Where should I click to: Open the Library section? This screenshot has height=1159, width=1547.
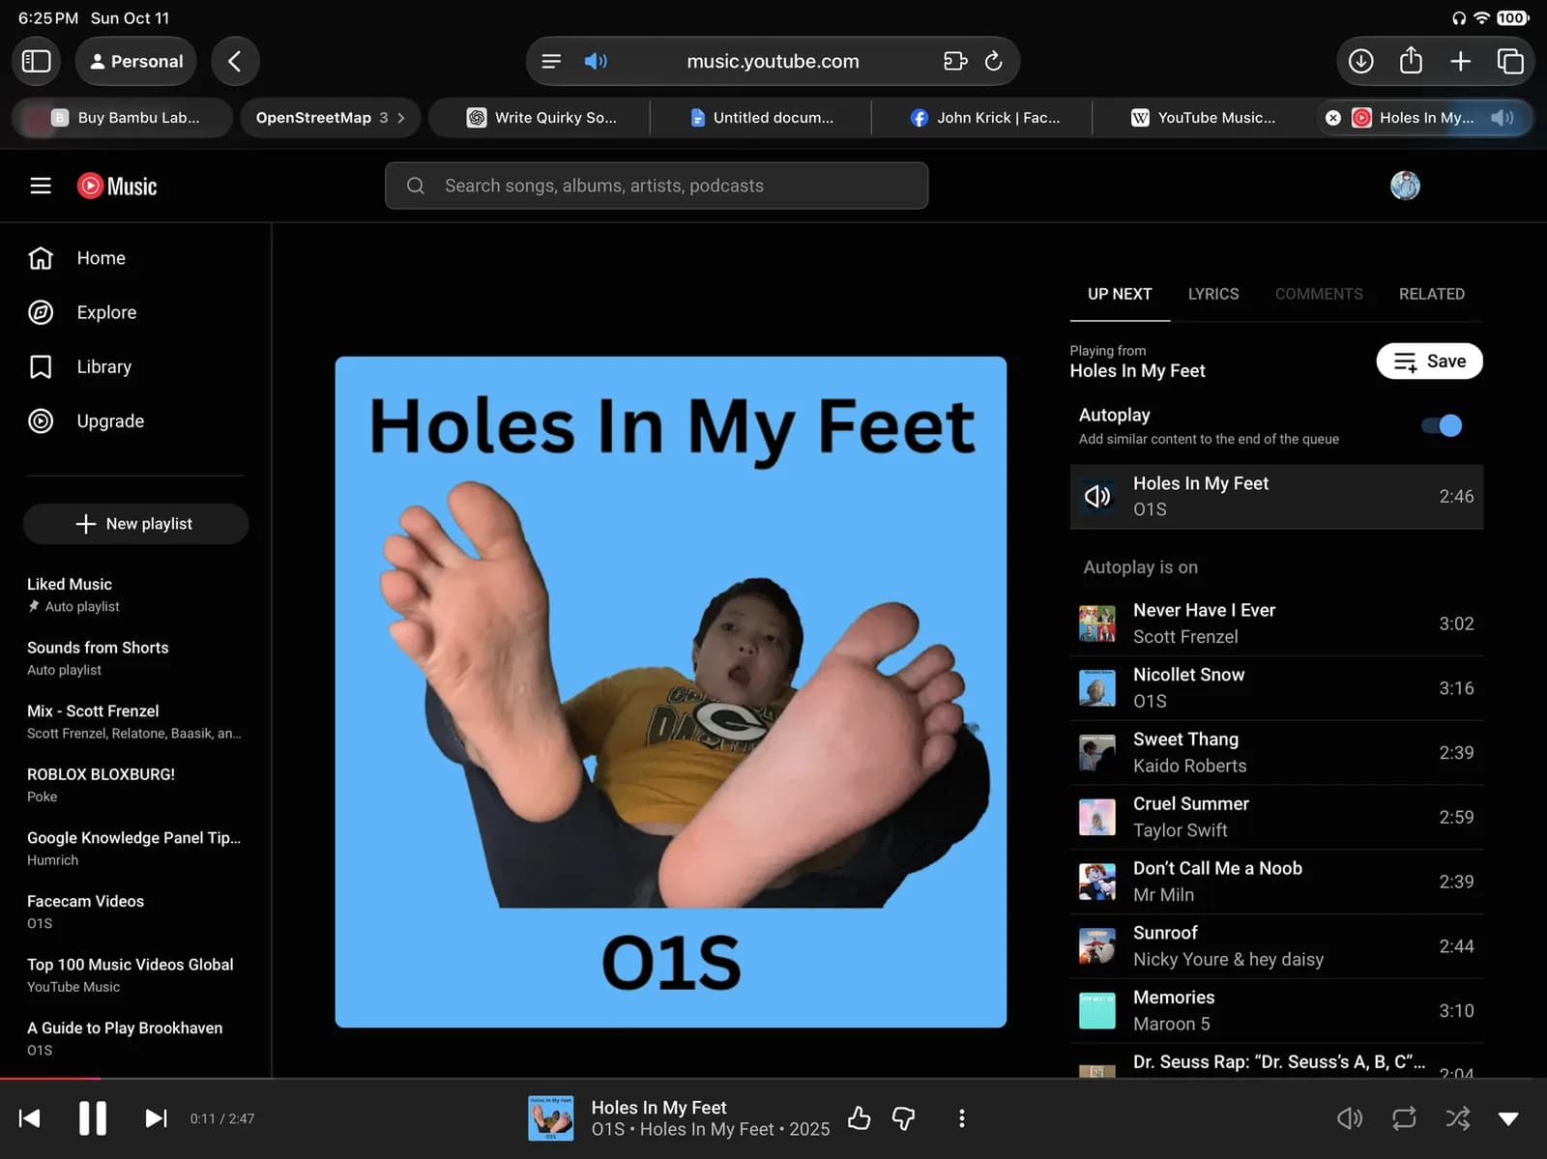135,366
